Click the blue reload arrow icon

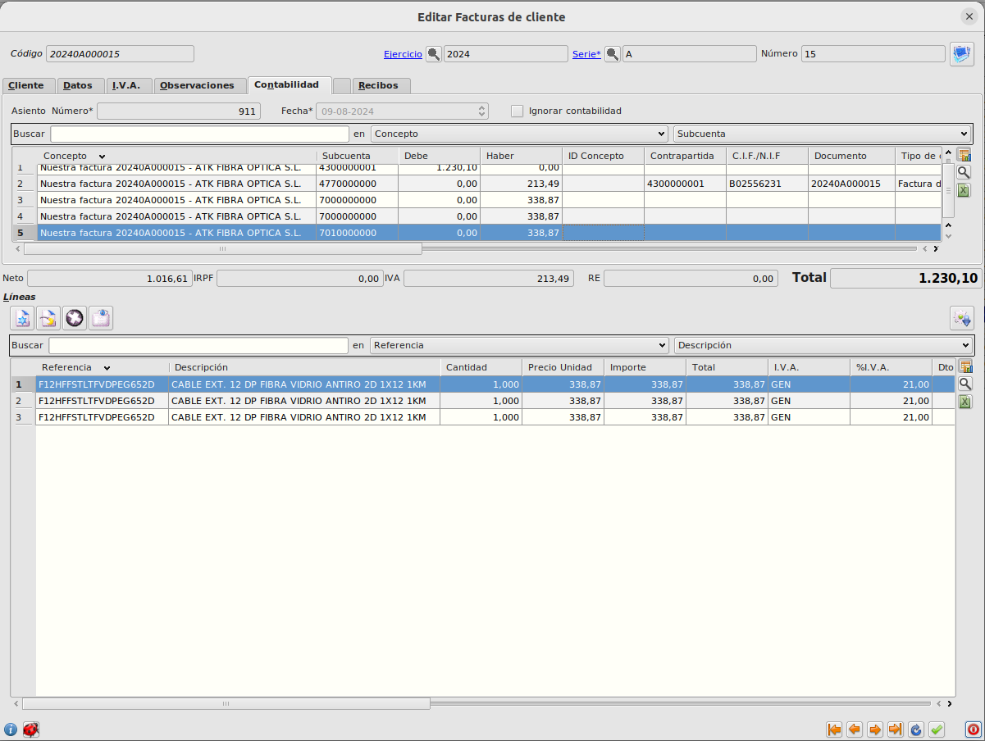click(x=916, y=729)
